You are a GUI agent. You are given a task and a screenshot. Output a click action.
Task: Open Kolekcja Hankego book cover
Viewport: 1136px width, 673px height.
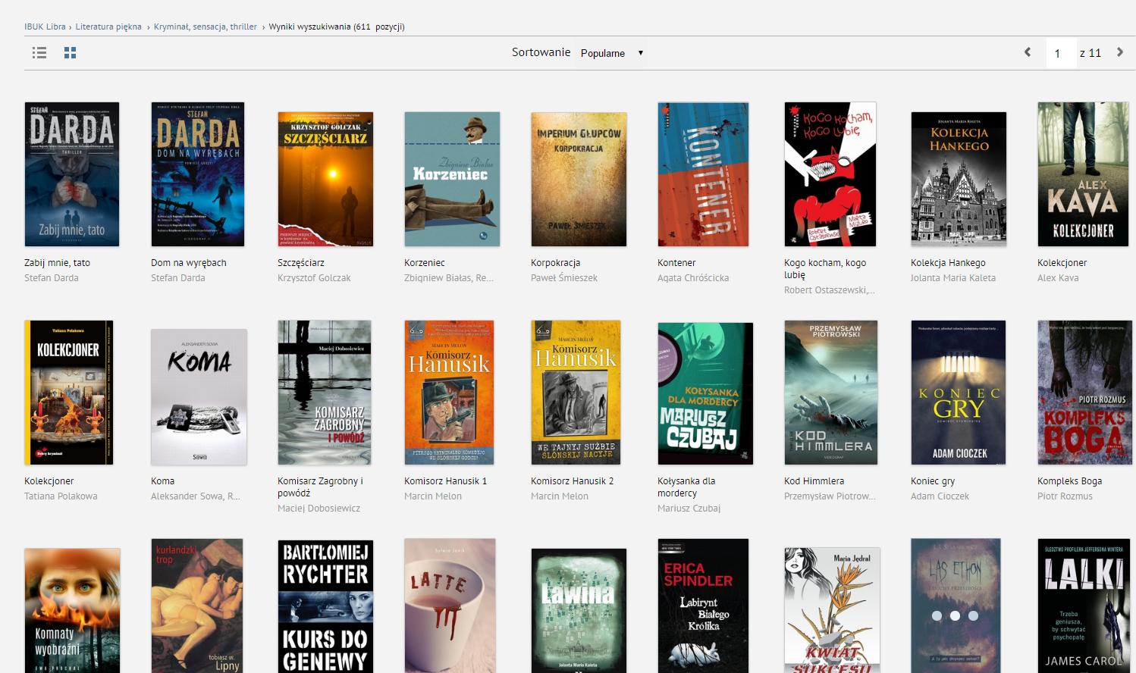point(959,179)
